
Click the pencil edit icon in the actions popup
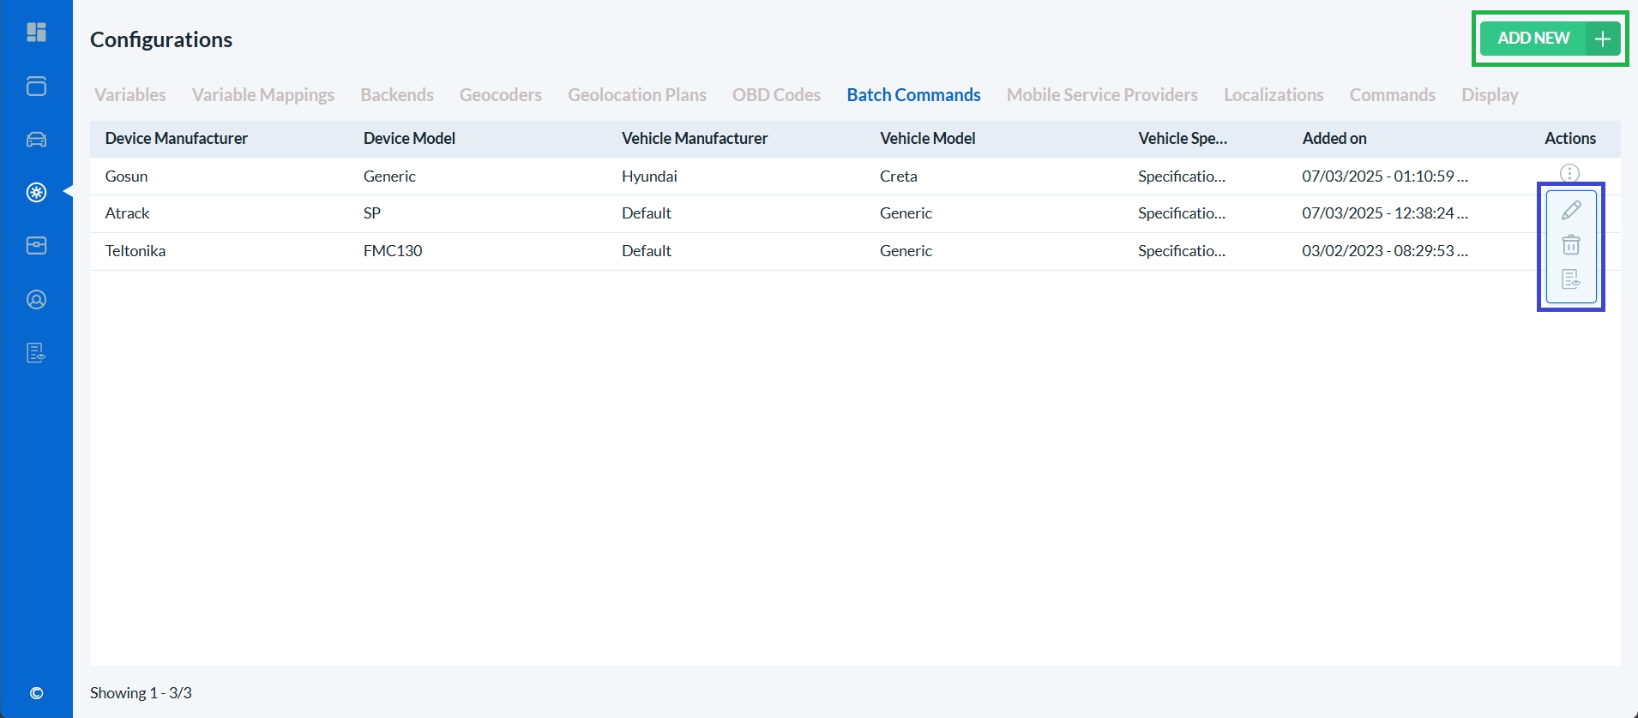(x=1570, y=210)
